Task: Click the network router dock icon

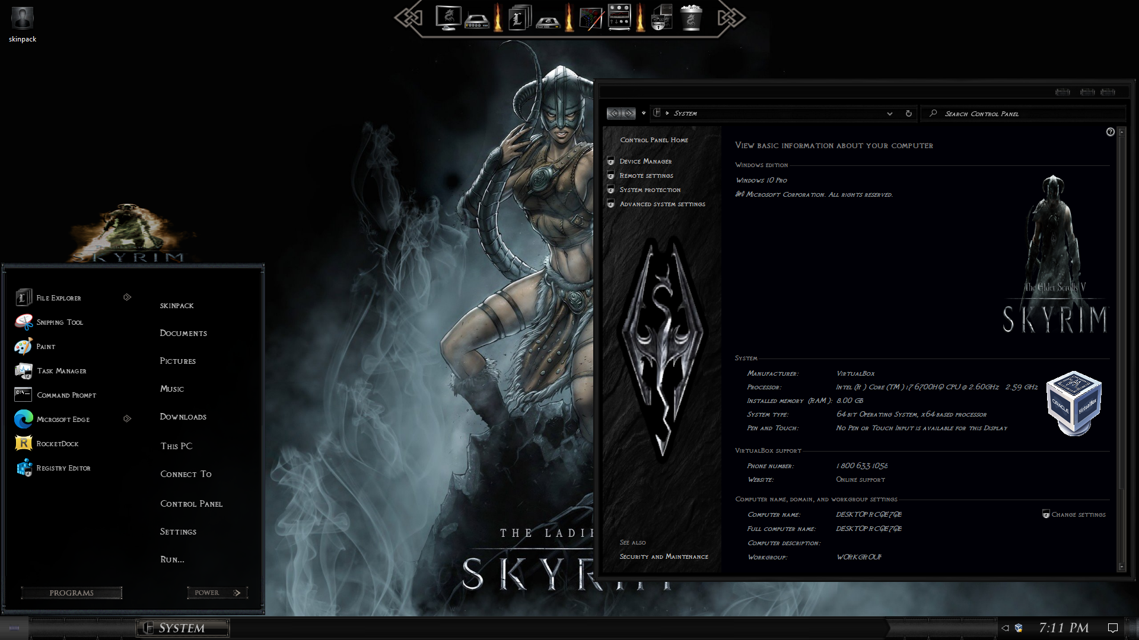Action: click(476, 21)
